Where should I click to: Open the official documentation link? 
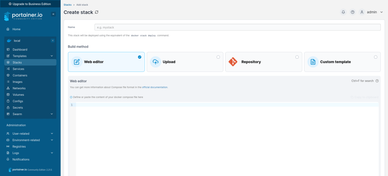pos(155,87)
